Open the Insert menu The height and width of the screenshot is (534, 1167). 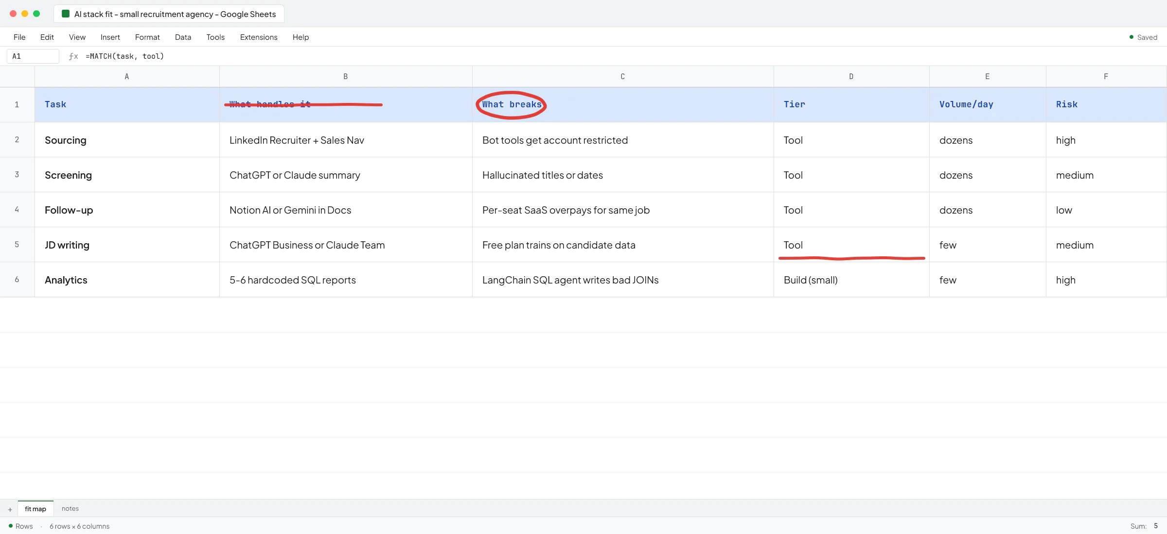pyautogui.click(x=110, y=37)
